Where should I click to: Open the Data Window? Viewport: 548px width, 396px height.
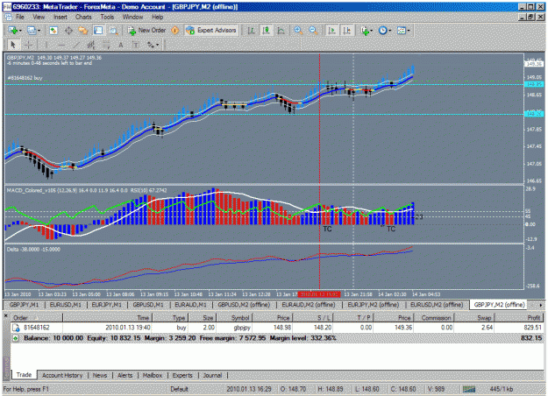68,31
